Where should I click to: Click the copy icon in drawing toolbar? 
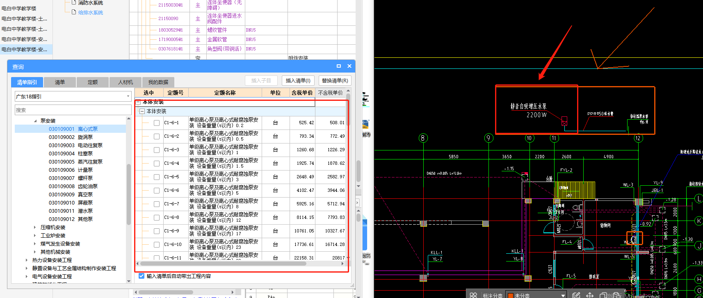click(603, 295)
